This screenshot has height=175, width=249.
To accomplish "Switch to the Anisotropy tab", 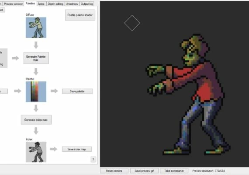I will 72,4.
